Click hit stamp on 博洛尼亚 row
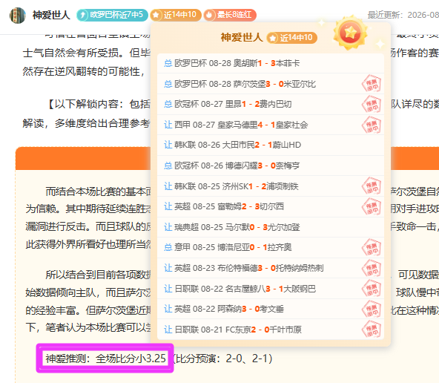This screenshot has width=439, height=383. point(372,247)
